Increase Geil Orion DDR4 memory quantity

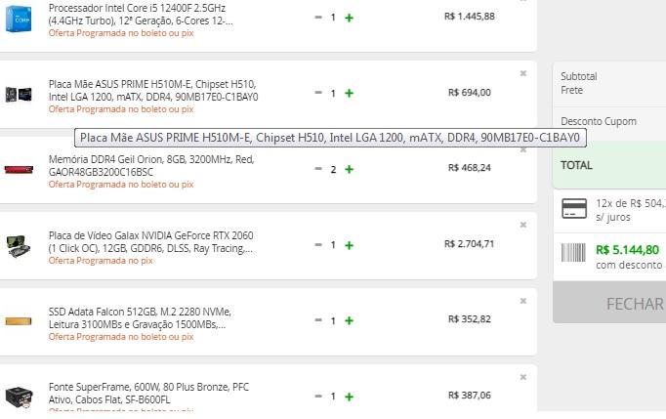click(349, 169)
